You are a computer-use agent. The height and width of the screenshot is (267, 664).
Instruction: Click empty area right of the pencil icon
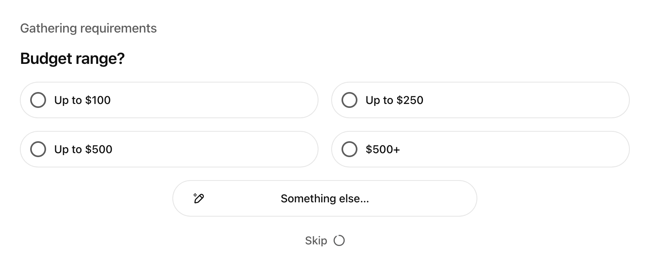tap(238, 198)
